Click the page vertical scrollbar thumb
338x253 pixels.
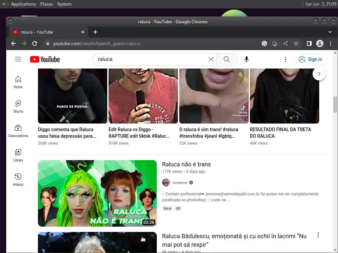tap(335, 104)
